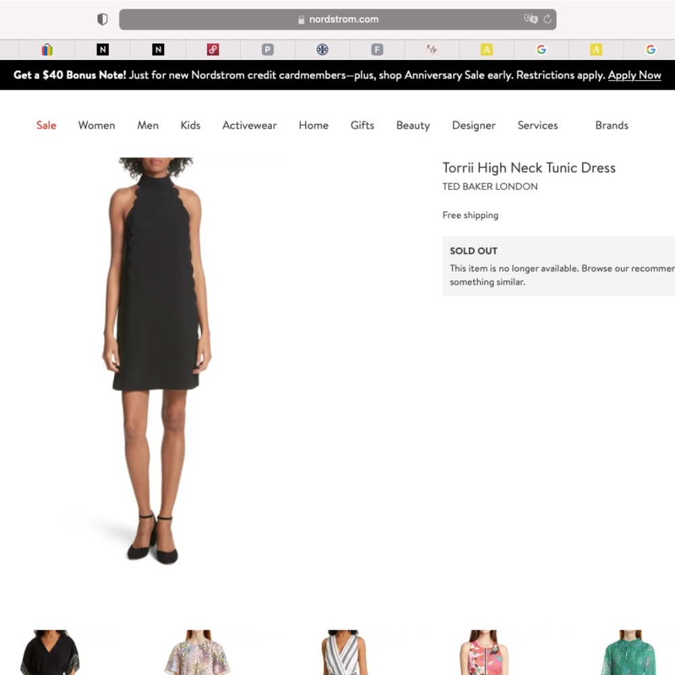Open the green print blouse recommendation

(628, 652)
